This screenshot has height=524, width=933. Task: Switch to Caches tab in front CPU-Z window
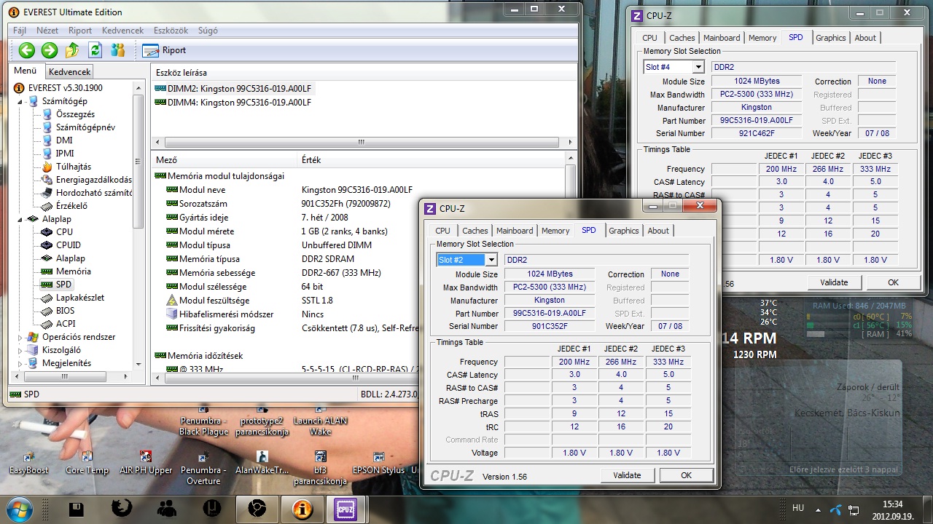click(x=475, y=231)
